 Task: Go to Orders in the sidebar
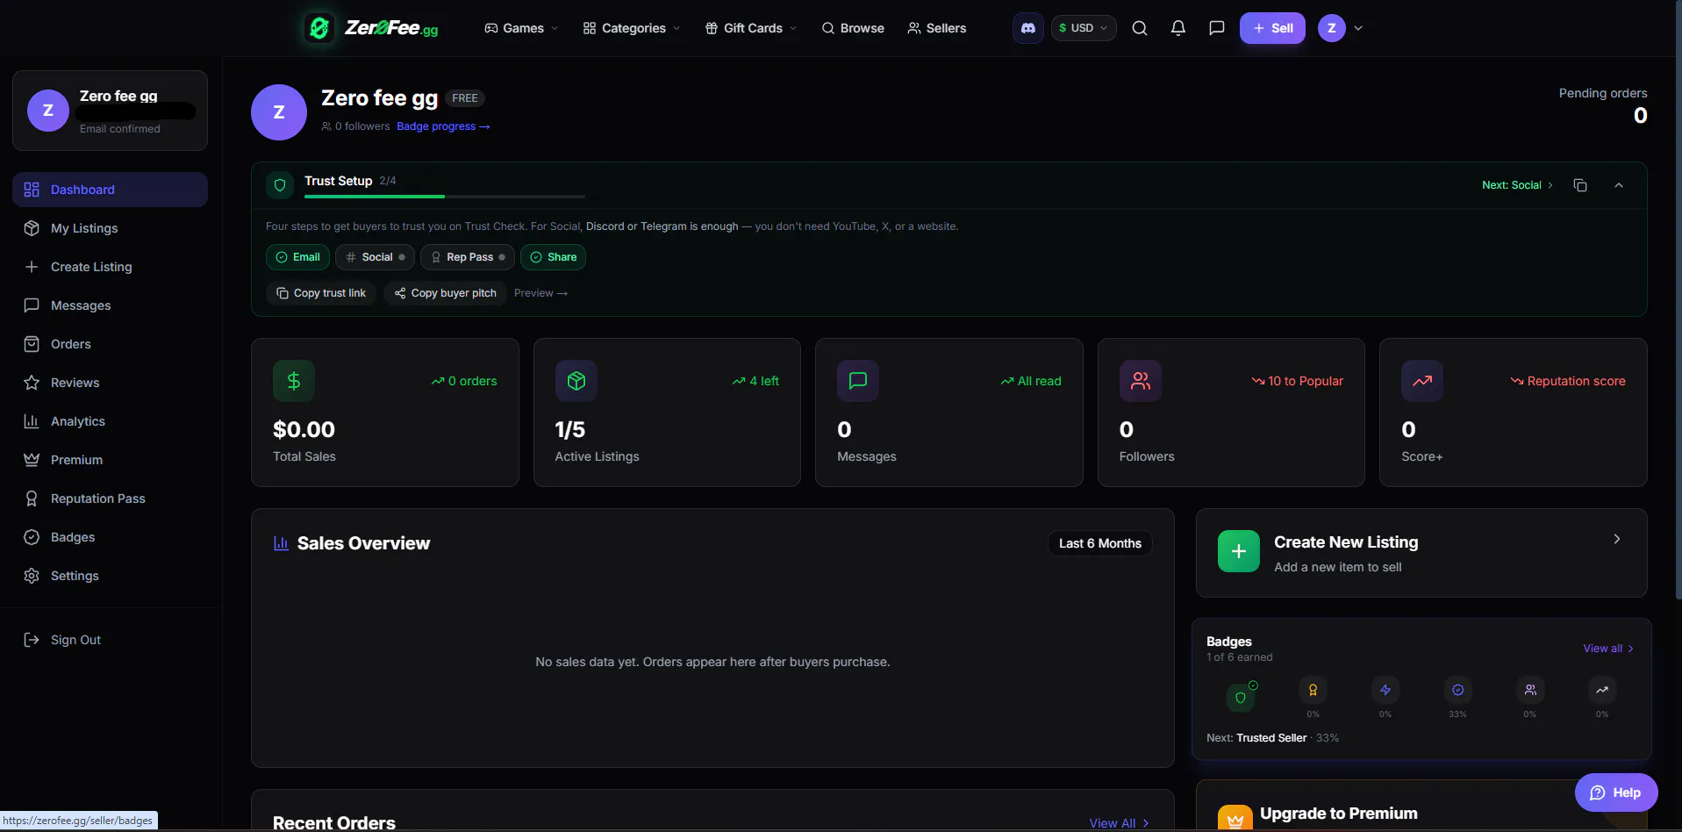tap(110, 344)
